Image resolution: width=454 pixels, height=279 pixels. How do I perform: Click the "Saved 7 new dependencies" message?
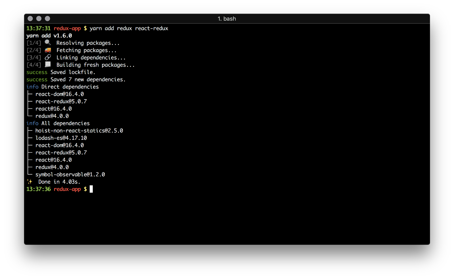coord(88,80)
